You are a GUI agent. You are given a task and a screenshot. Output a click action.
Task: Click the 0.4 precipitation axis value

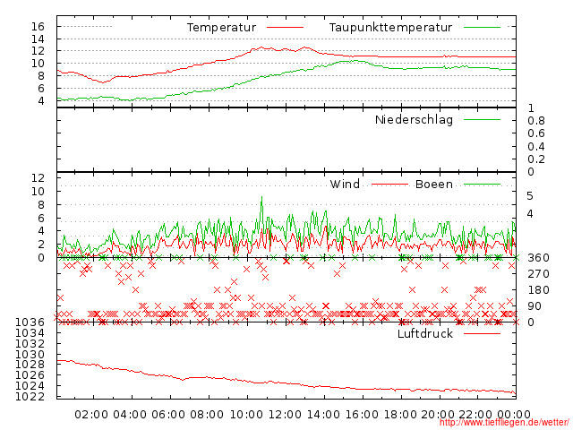point(536,146)
